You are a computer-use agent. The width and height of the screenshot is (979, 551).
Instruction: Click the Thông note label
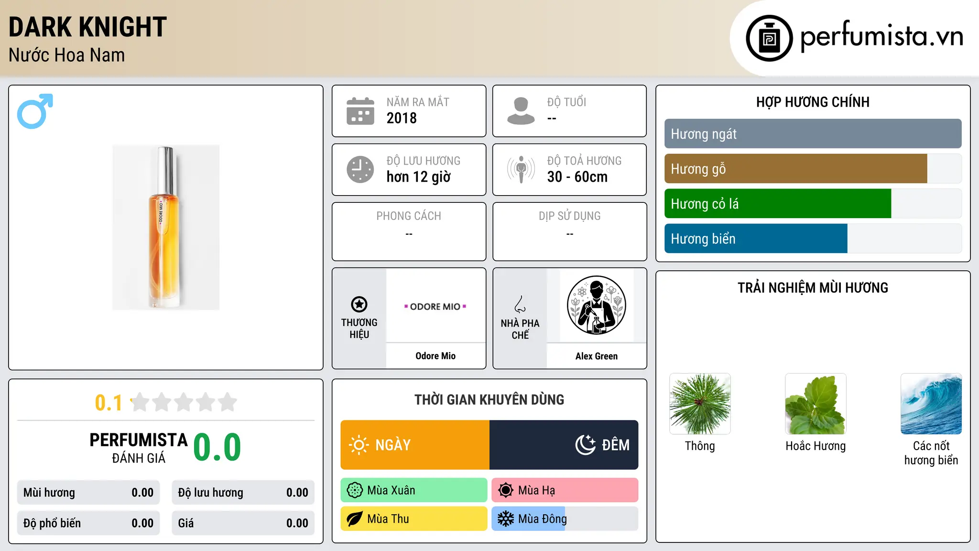pyautogui.click(x=700, y=446)
